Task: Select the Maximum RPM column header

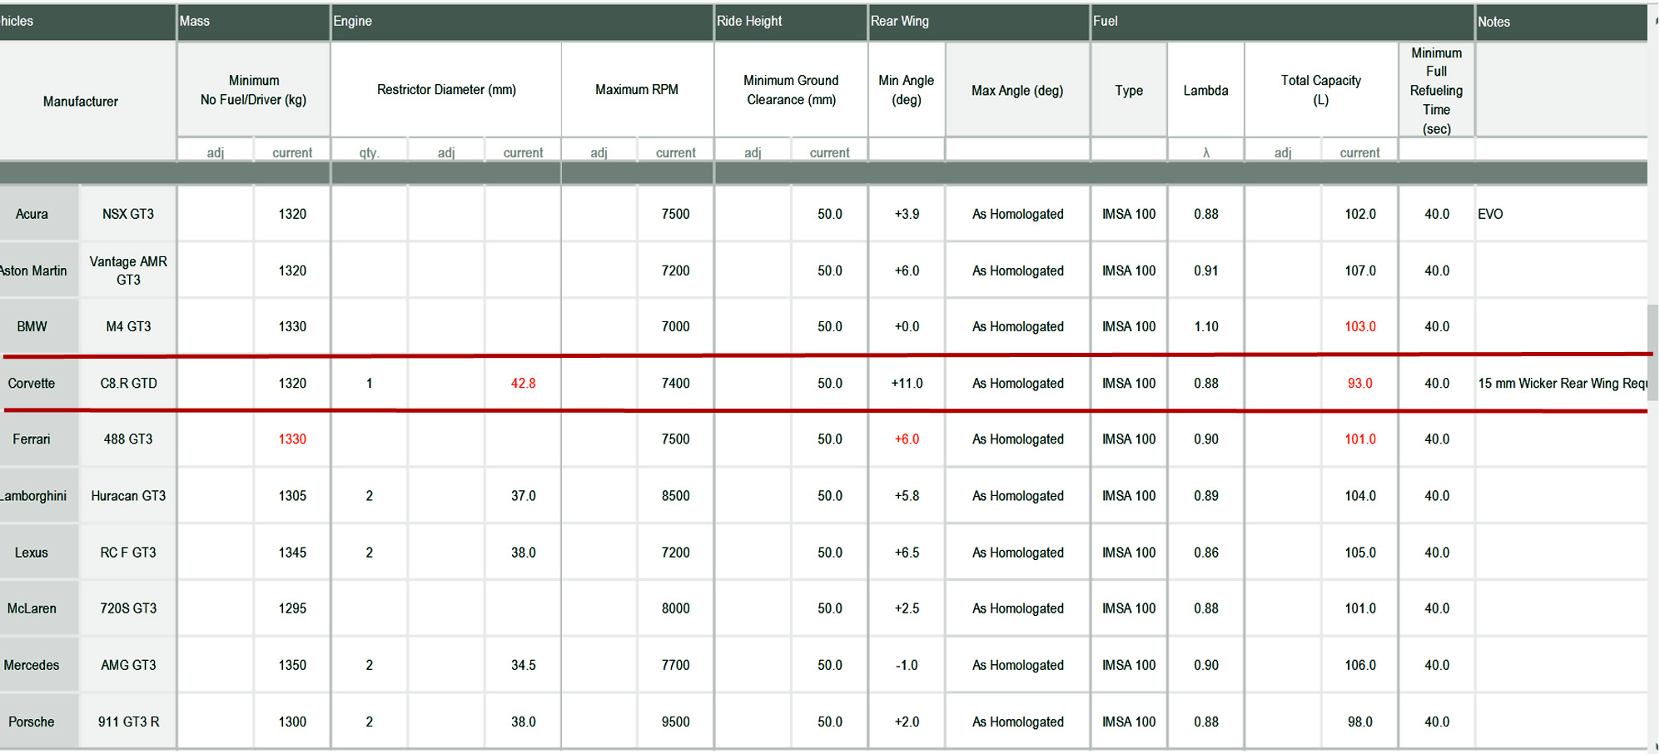Action: [637, 90]
